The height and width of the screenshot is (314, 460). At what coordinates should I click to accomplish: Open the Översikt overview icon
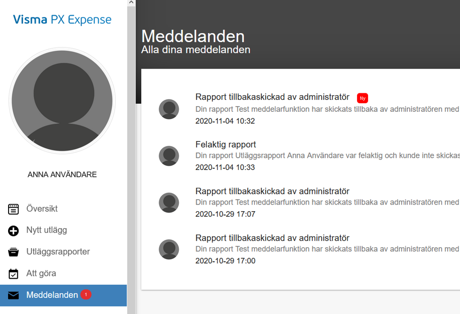(13, 209)
